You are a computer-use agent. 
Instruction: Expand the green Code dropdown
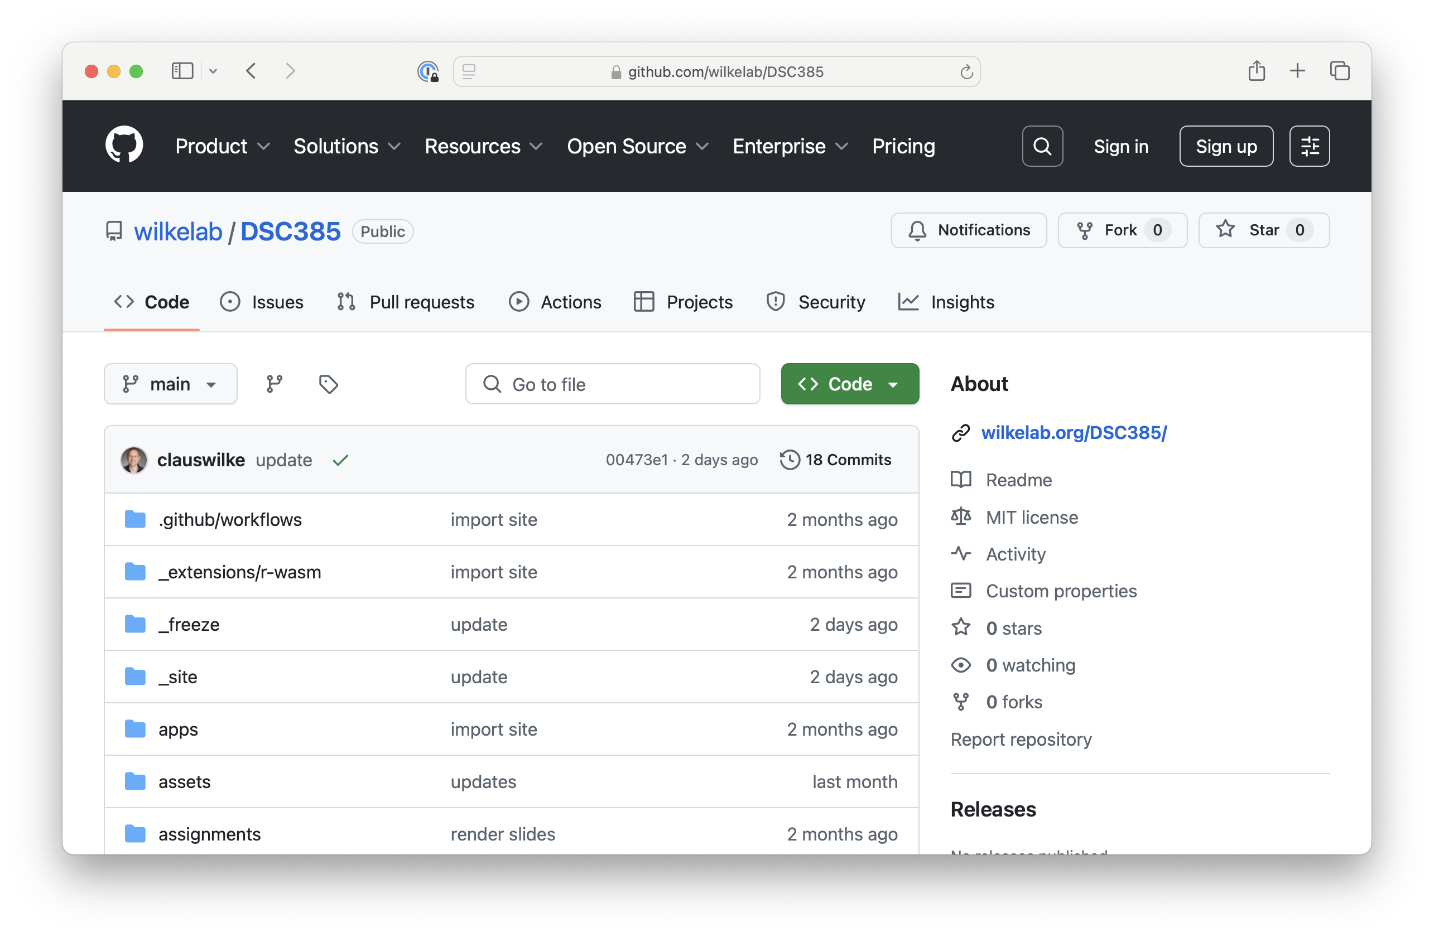pyautogui.click(x=850, y=384)
